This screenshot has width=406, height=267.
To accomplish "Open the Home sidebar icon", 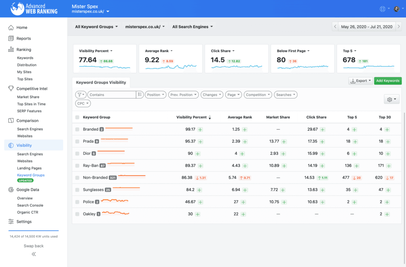I will 11,28.
